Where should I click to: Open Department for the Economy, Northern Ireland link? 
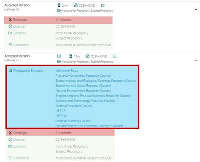(89, 126)
